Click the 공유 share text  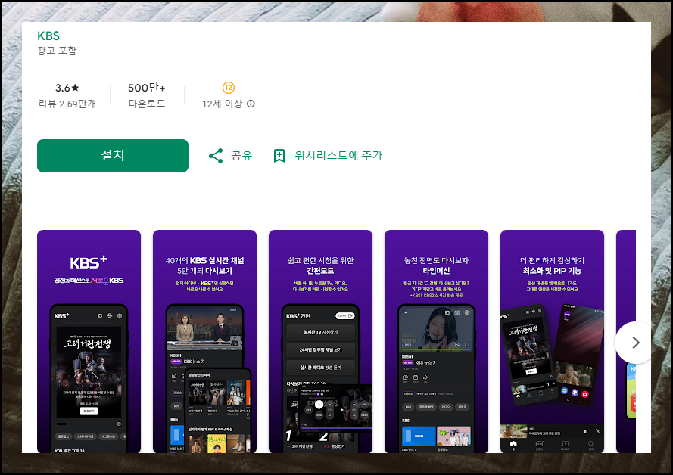tap(241, 156)
